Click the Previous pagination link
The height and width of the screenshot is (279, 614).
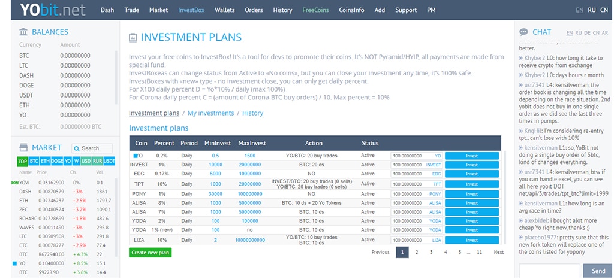381,253
